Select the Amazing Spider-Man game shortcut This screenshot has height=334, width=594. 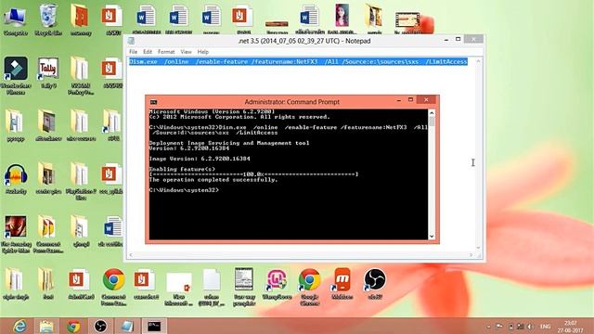(16, 235)
